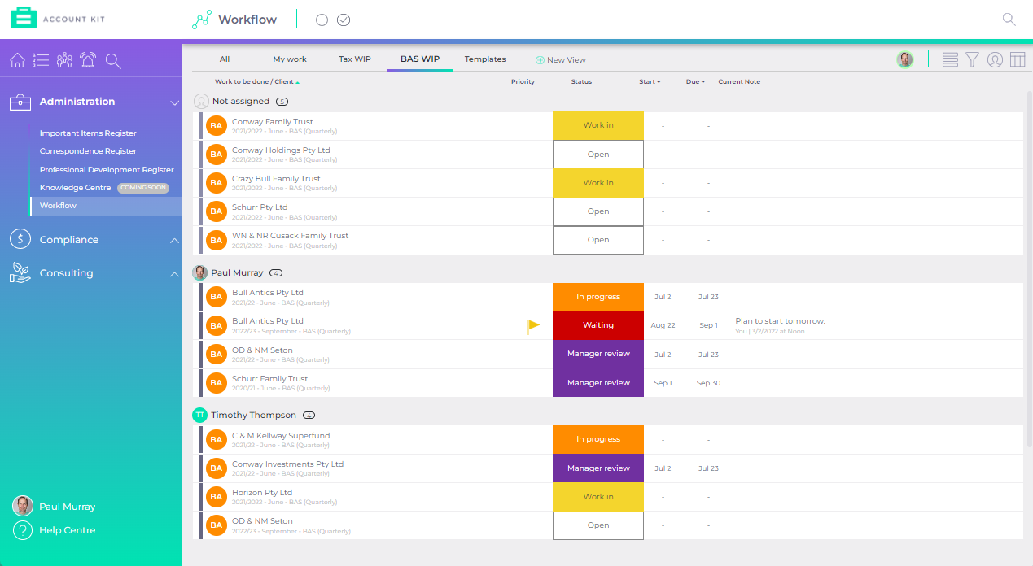Click the plus circle add icon beside Workflow

(322, 20)
